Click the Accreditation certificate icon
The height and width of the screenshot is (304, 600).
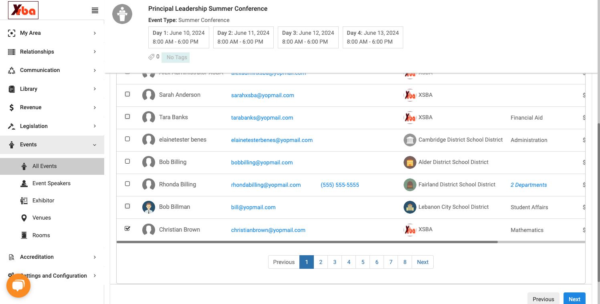tap(12, 257)
